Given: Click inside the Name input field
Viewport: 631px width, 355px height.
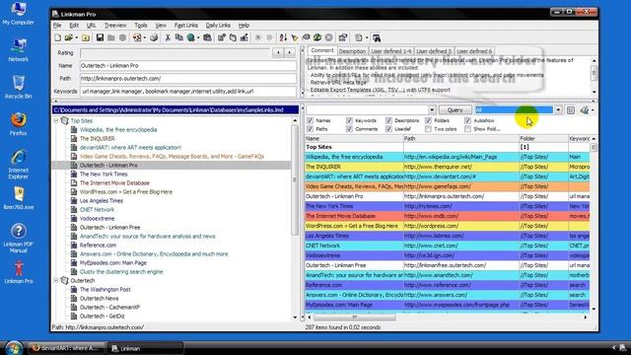Looking at the screenshot, I should coord(188,66).
